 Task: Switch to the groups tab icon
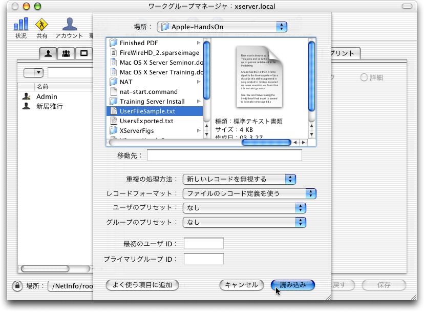[x=66, y=53]
